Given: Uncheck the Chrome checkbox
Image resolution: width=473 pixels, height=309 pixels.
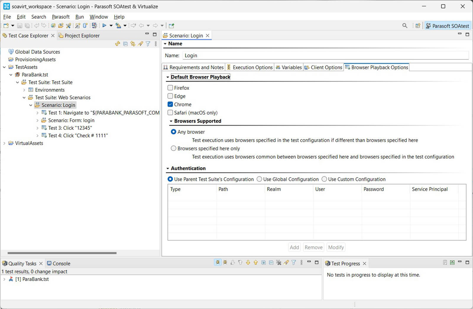Looking at the screenshot, I should point(170,104).
